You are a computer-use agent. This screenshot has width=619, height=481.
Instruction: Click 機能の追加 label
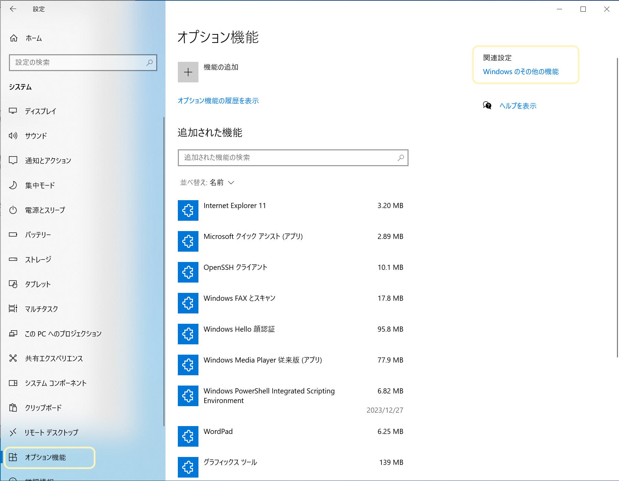[x=221, y=67]
